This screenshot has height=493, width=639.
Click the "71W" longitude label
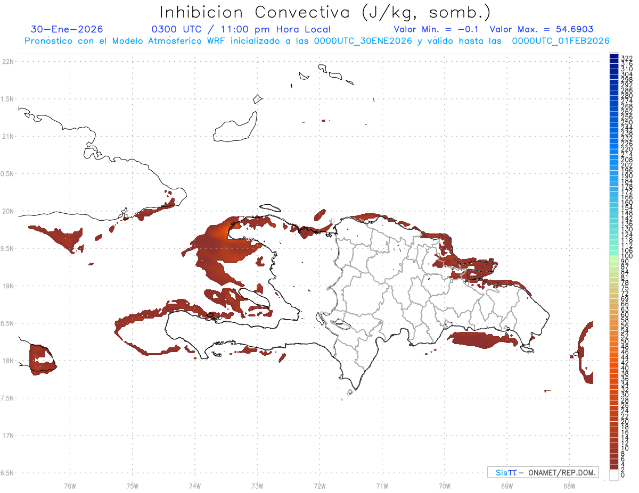(382, 486)
